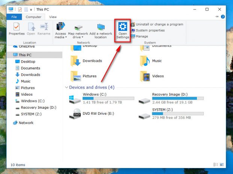The height and width of the screenshot is (174, 233).
Task: Click the Open ribbon button in Location group
Action: pyautogui.click(x=31, y=29)
